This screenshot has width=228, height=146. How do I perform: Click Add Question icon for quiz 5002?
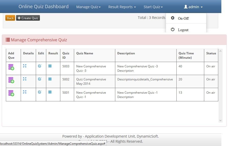click(11, 80)
